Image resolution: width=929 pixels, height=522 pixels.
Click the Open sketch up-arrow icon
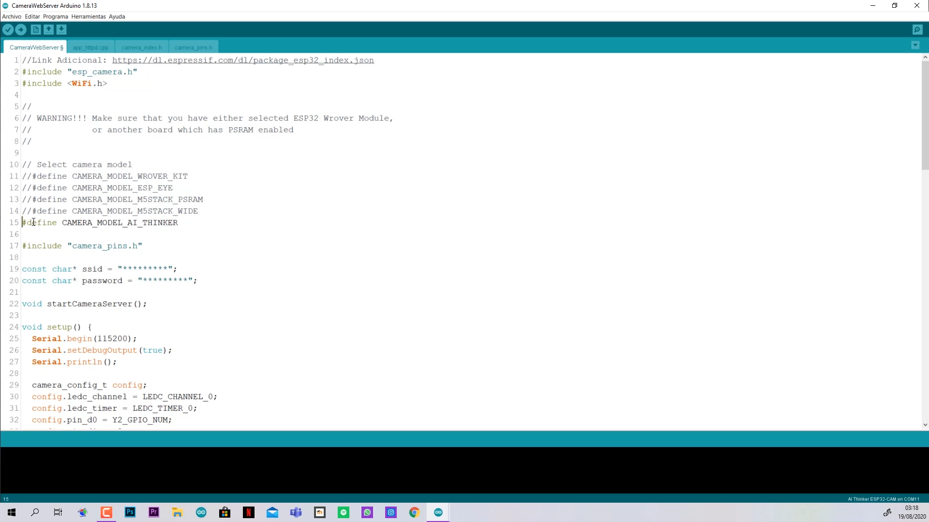coord(49,30)
